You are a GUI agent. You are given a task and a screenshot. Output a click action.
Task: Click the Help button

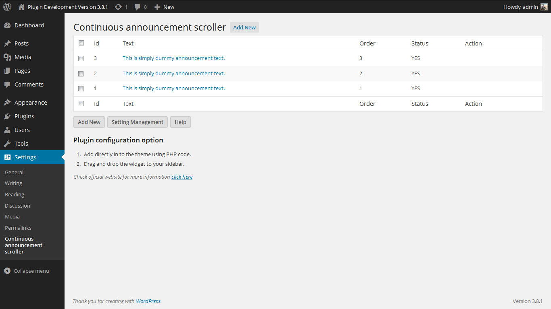[180, 122]
